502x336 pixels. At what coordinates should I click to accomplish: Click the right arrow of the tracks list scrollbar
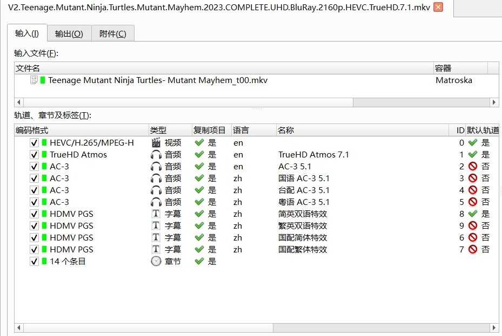494,328
